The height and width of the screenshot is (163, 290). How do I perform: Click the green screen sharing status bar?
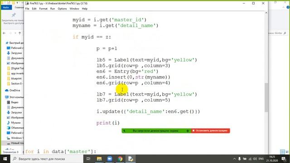point(156,131)
